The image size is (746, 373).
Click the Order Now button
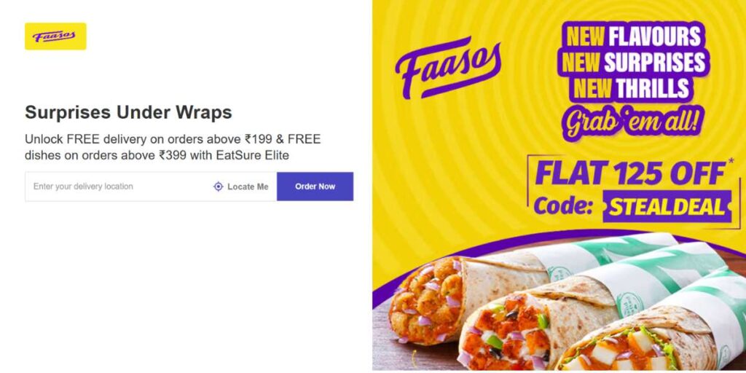[315, 186]
